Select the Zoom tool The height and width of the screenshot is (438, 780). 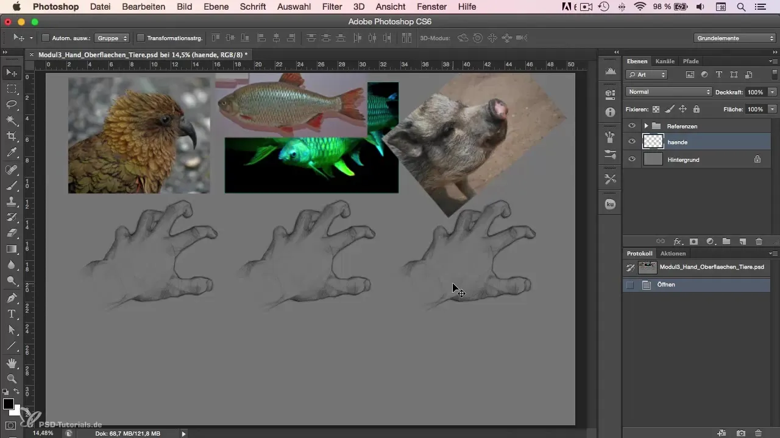pyautogui.click(x=12, y=379)
